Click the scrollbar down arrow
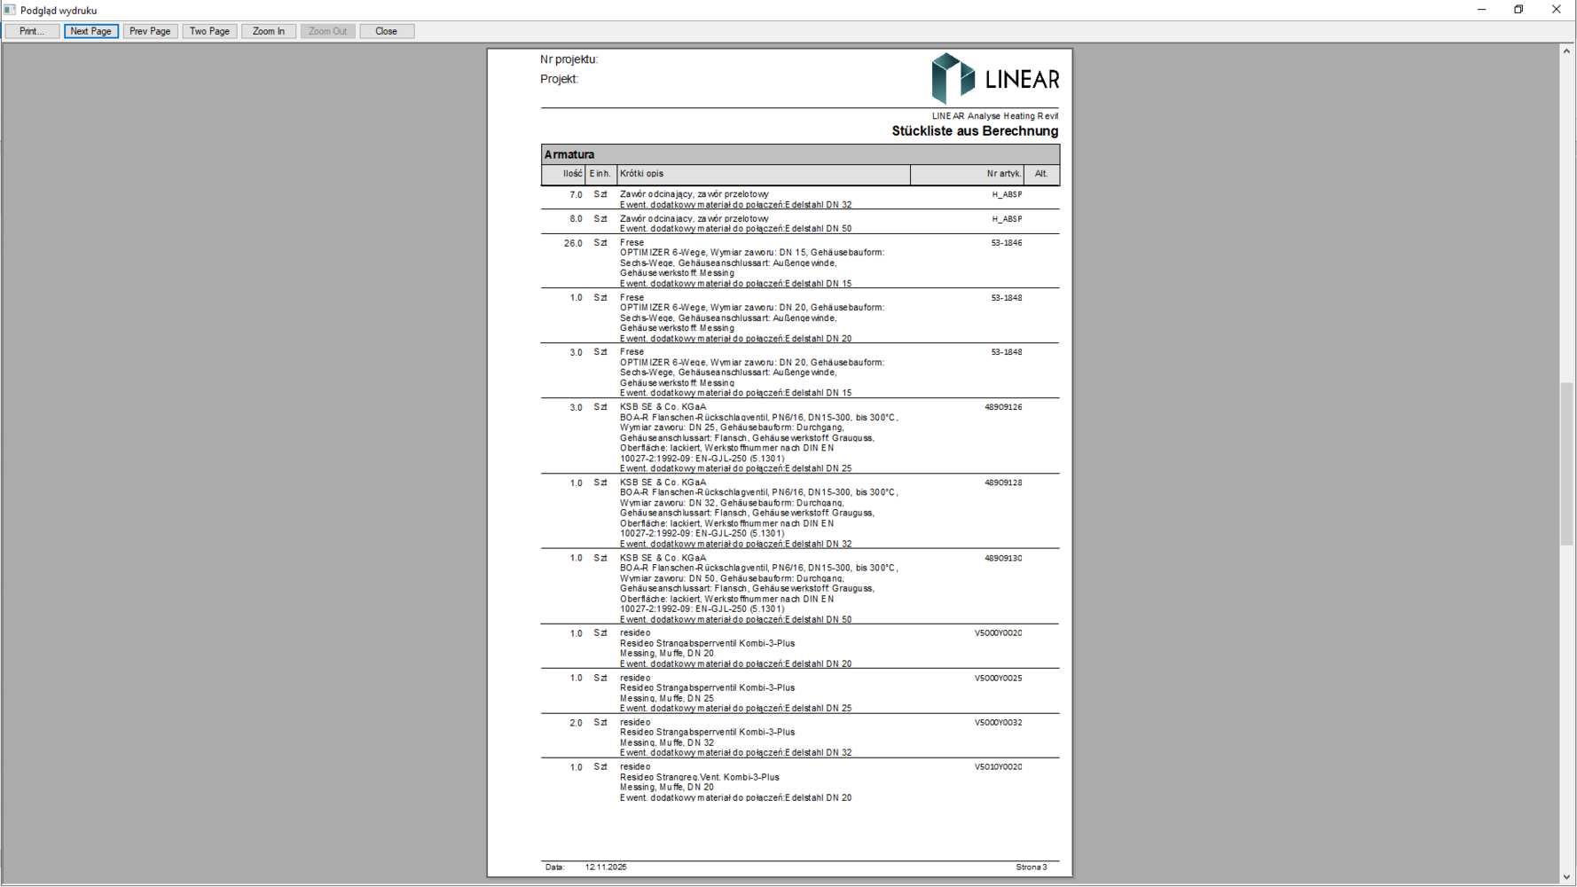This screenshot has height=887, width=1577. pyautogui.click(x=1566, y=877)
